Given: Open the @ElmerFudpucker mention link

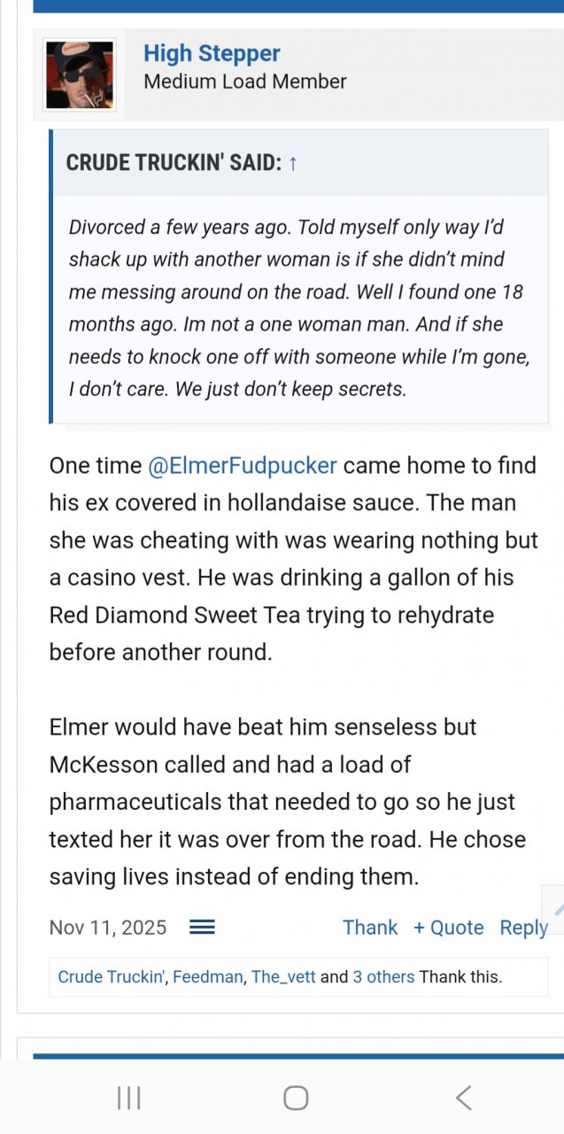Looking at the screenshot, I should pyautogui.click(x=243, y=465).
